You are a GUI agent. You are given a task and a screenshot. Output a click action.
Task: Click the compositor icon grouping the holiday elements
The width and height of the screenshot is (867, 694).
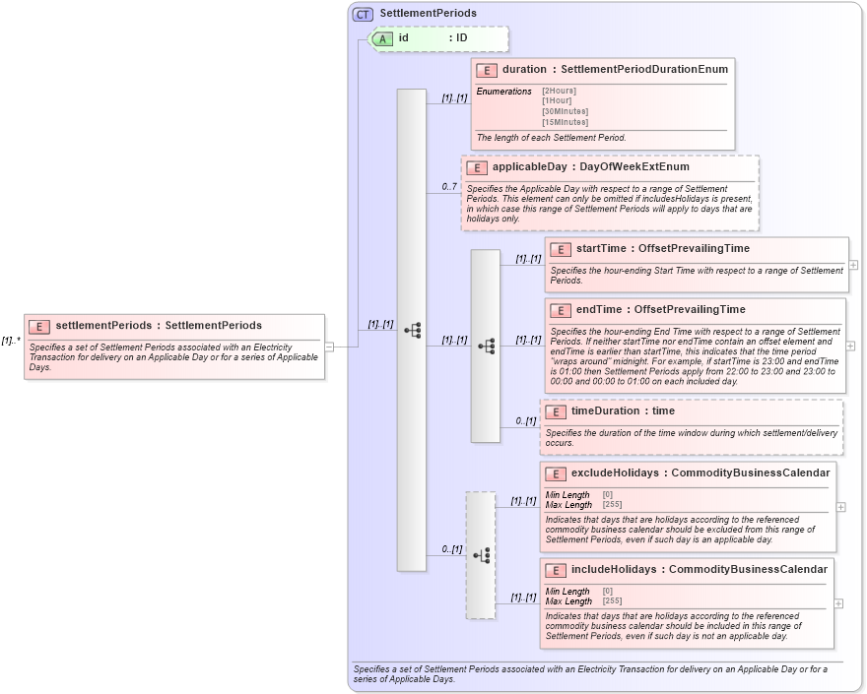(x=482, y=555)
